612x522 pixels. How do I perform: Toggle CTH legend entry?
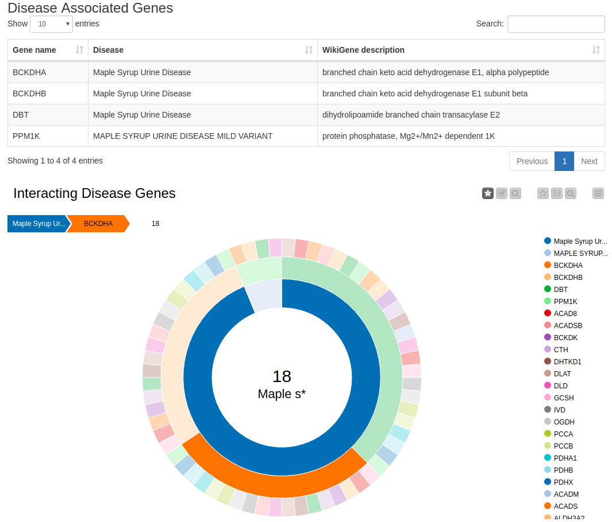(x=556, y=350)
